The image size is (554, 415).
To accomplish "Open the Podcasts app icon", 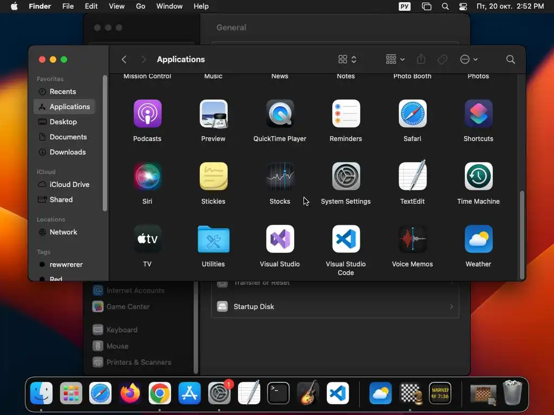I will [147, 113].
